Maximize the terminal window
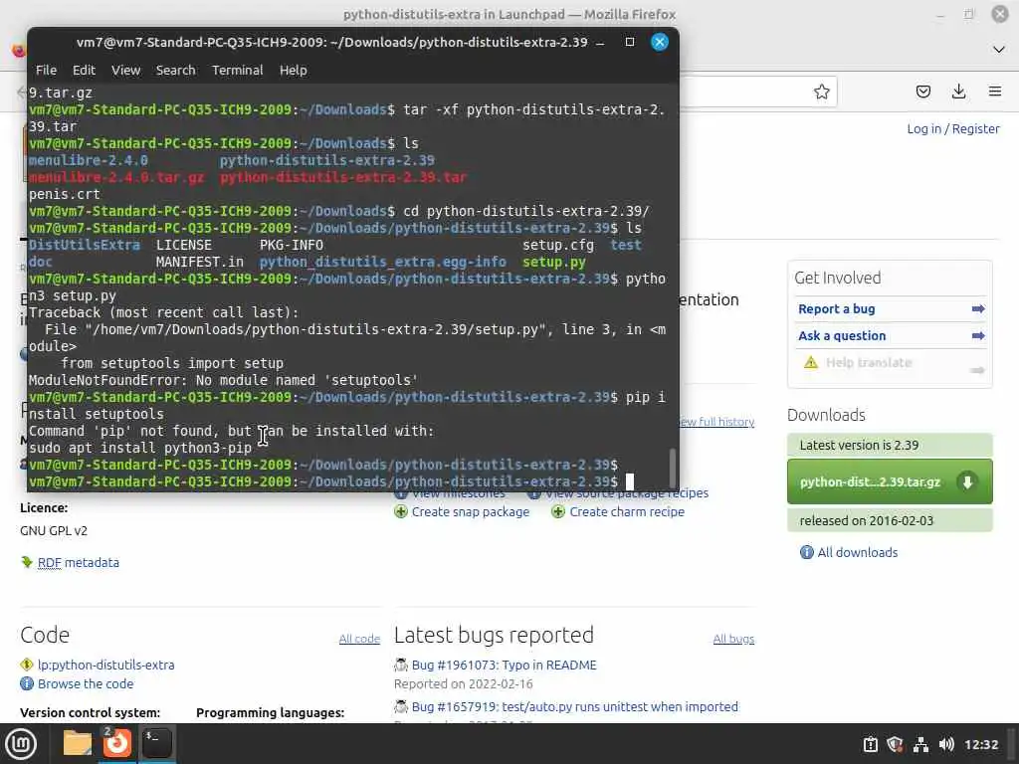The height and width of the screenshot is (764, 1019). 630,42
